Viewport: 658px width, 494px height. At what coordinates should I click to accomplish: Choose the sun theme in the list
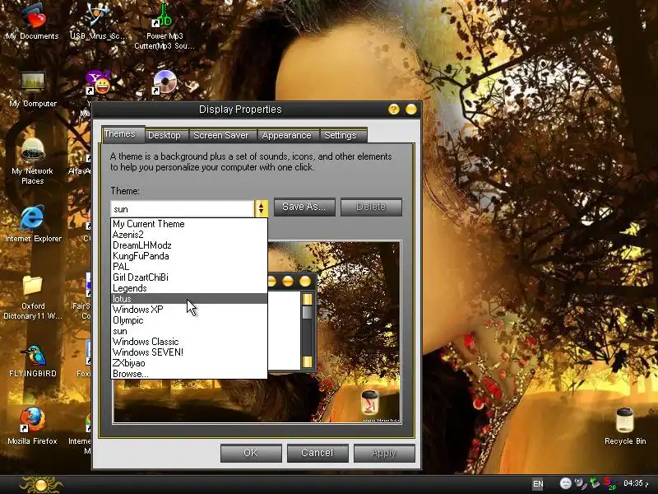pyautogui.click(x=189, y=331)
